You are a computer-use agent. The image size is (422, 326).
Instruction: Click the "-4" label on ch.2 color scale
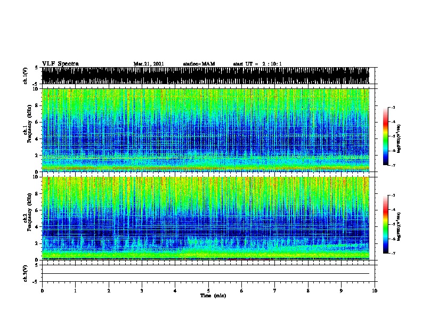(393, 210)
